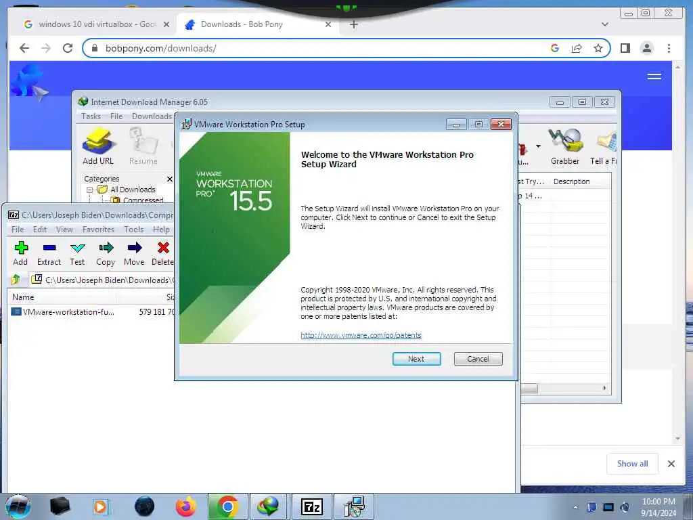
Task: Dismiss the Chrome downloads bar
Action: [x=671, y=463]
